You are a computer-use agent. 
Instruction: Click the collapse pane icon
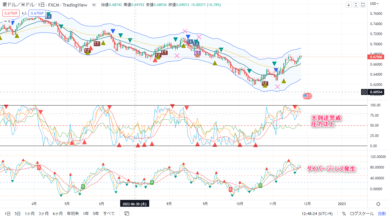(356, 5)
